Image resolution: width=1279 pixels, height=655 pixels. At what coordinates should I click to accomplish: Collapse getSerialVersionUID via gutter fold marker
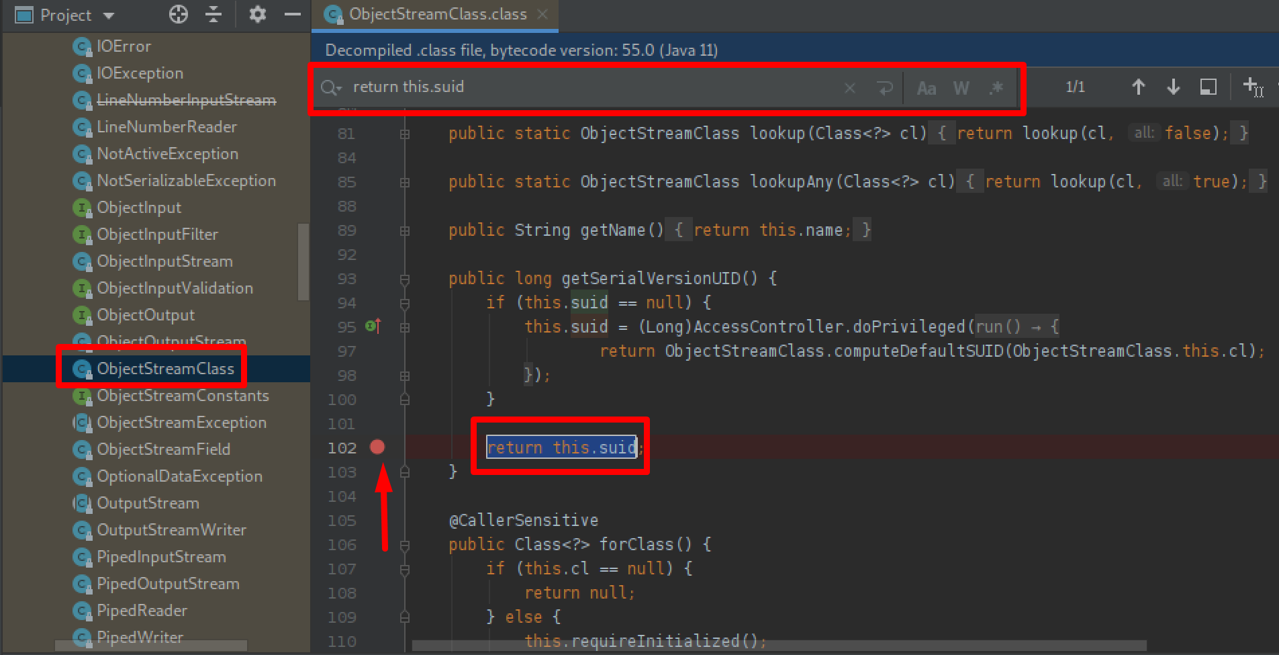click(404, 278)
